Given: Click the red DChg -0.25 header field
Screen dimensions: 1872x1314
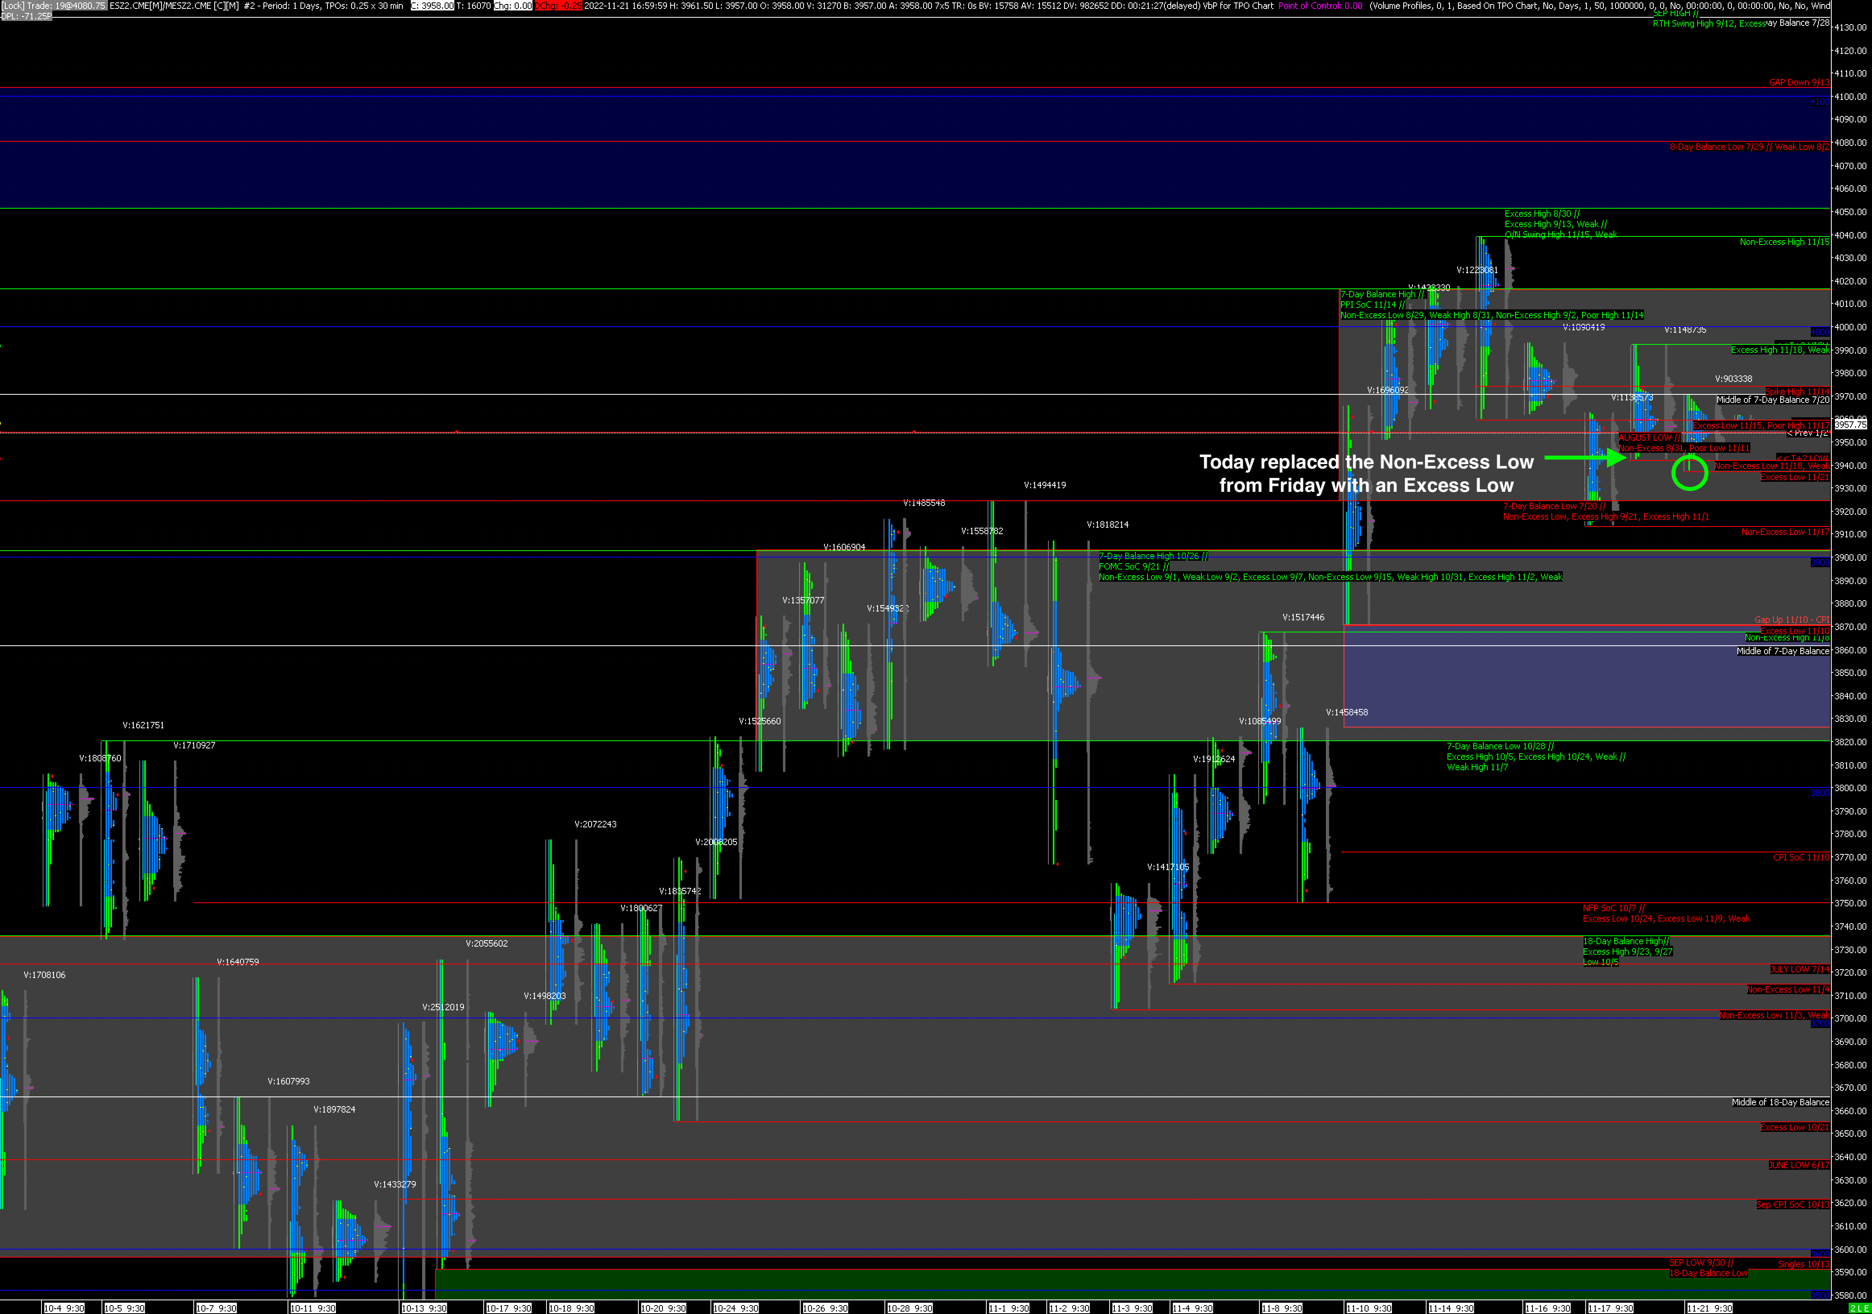Looking at the screenshot, I should point(559,6).
